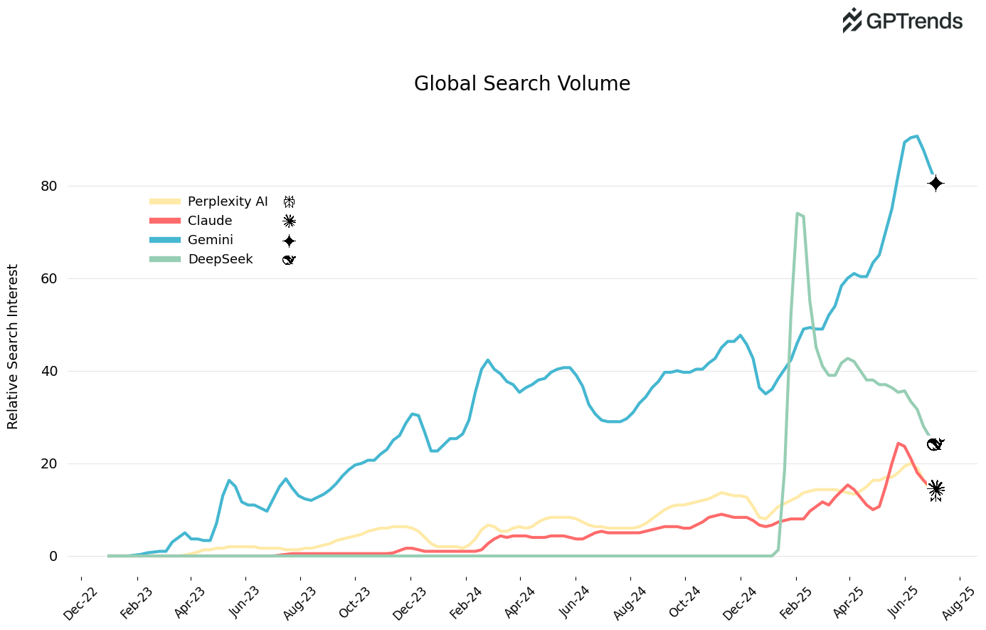
Task: Click the Apr-23 x-axis label
Action: 190,603
